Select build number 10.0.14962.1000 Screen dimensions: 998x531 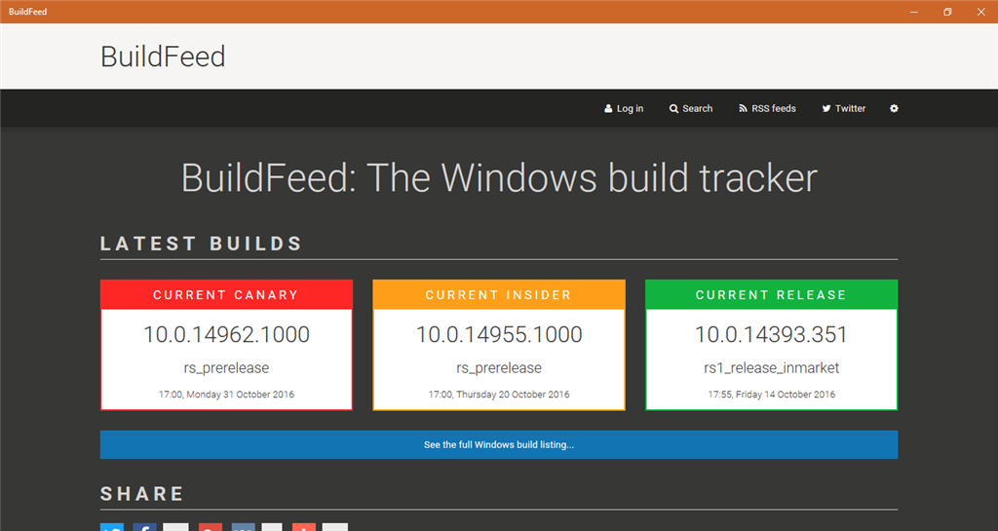point(226,334)
